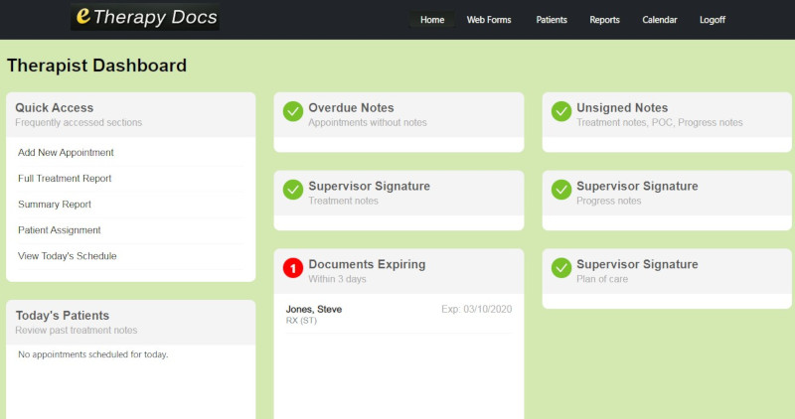Log off using the Logoff link

(713, 20)
